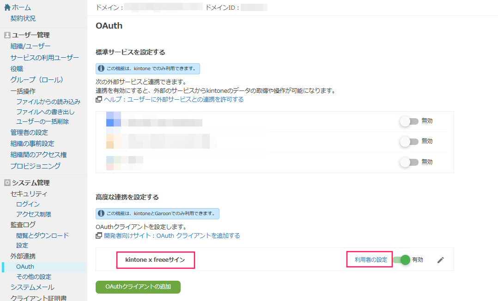This screenshot has height=301, width=498.
Task: Open システムメール in the sidebar
Action: click(32, 287)
